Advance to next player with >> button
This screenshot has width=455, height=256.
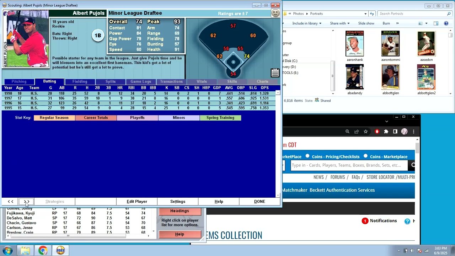click(27, 202)
